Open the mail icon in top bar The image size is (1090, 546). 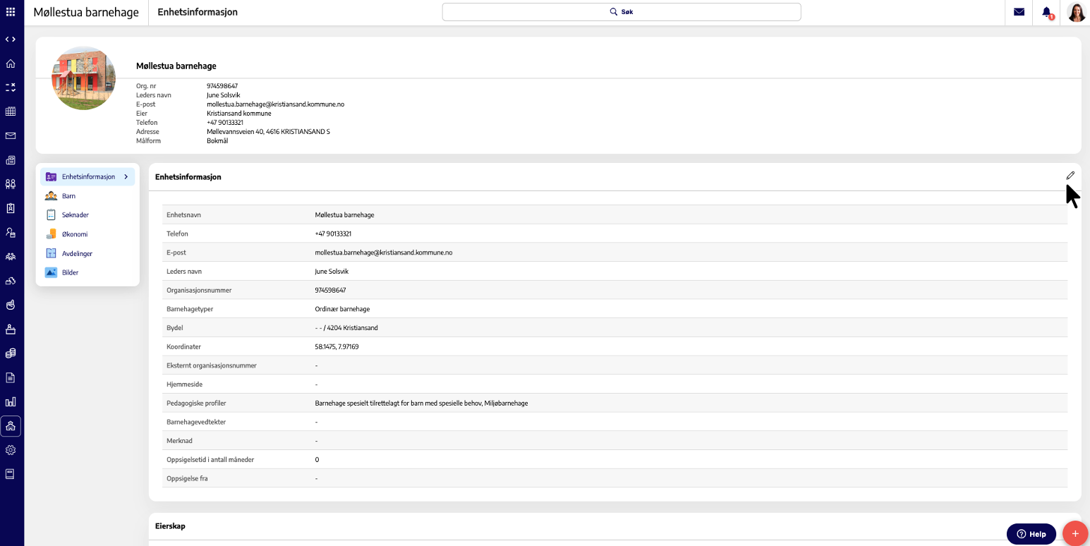[x=1019, y=12]
